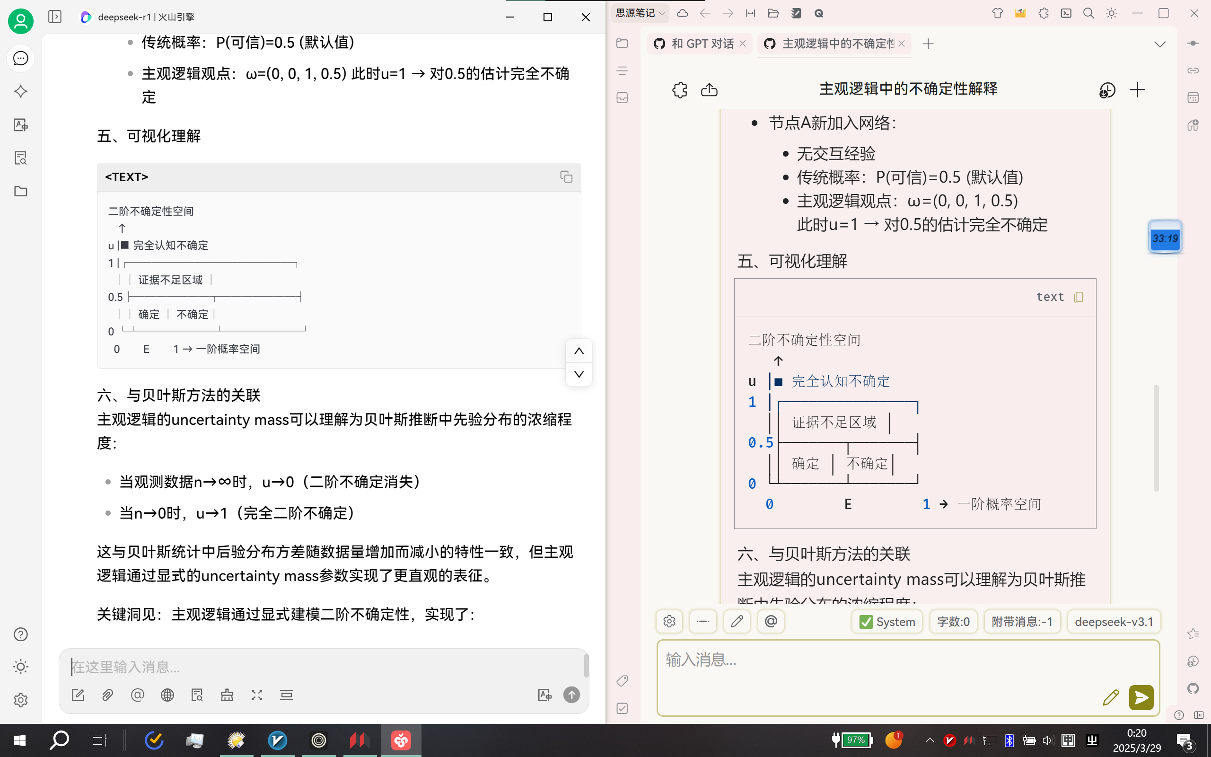Expand the tab list chevron near the plus button
Image resolution: width=1211 pixels, height=757 pixels.
pos(1160,44)
